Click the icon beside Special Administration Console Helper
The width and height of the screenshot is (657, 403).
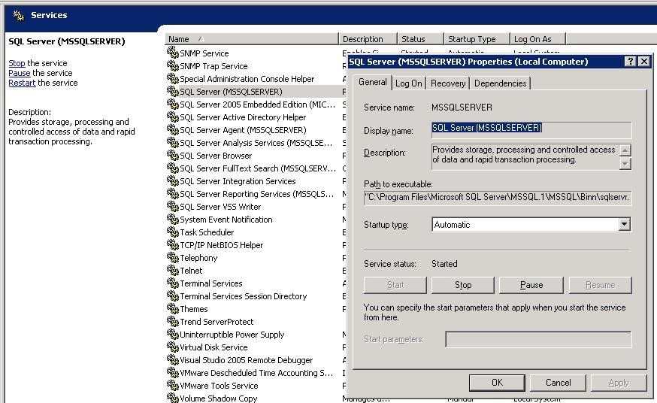click(x=173, y=78)
